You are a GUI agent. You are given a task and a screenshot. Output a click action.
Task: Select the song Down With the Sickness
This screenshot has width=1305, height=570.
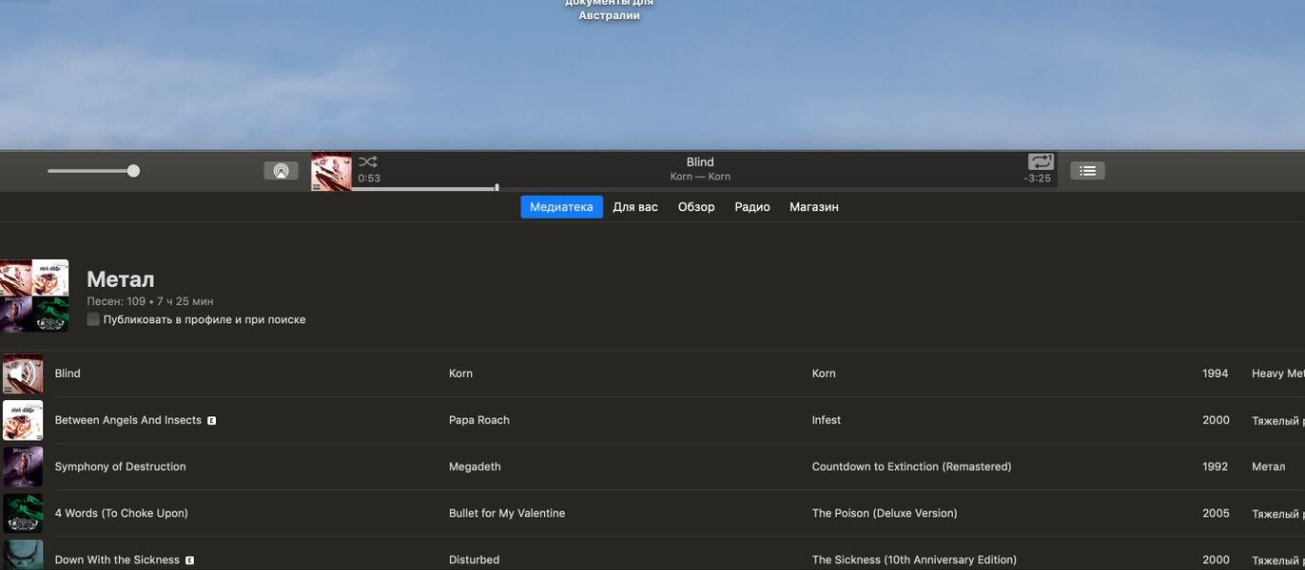(x=117, y=560)
